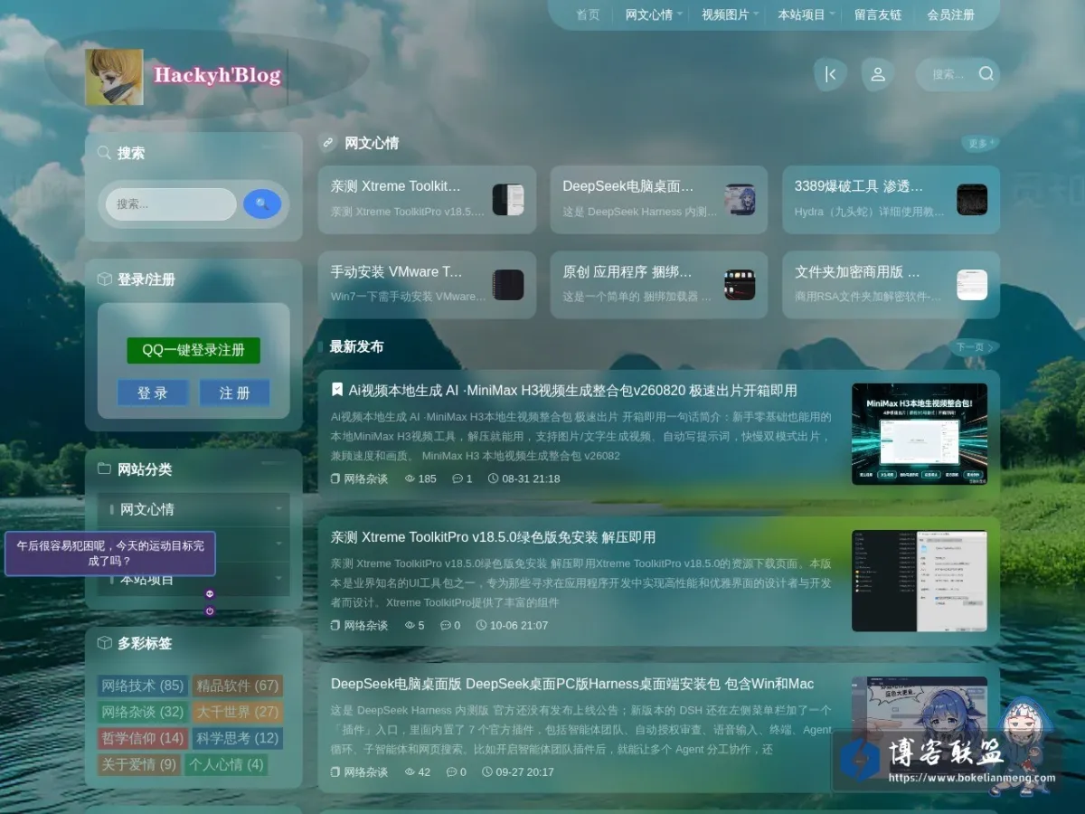This screenshot has height=814, width=1085.
Task: Click comment icon on Xtreme ToolkitPro post
Action: pos(445,625)
